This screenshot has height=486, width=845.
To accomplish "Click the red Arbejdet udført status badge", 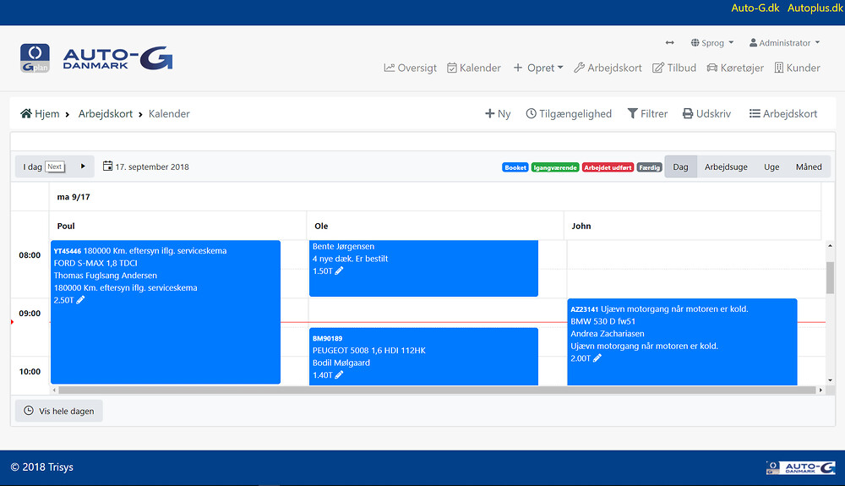I will click(x=607, y=167).
